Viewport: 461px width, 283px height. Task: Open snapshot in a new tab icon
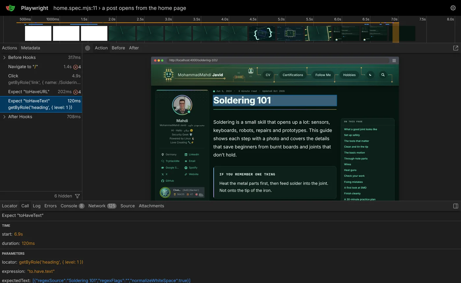point(456,48)
